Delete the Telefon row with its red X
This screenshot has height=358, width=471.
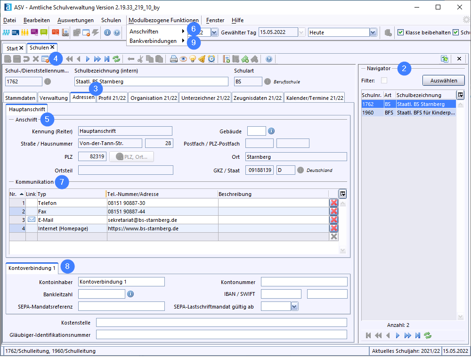click(334, 203)
